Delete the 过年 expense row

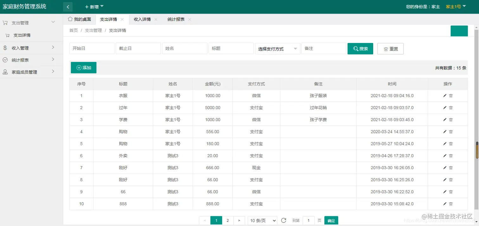(451, 108)
